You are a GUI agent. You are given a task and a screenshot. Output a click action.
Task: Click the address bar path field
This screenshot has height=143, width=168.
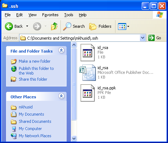[x=80, y=38]
